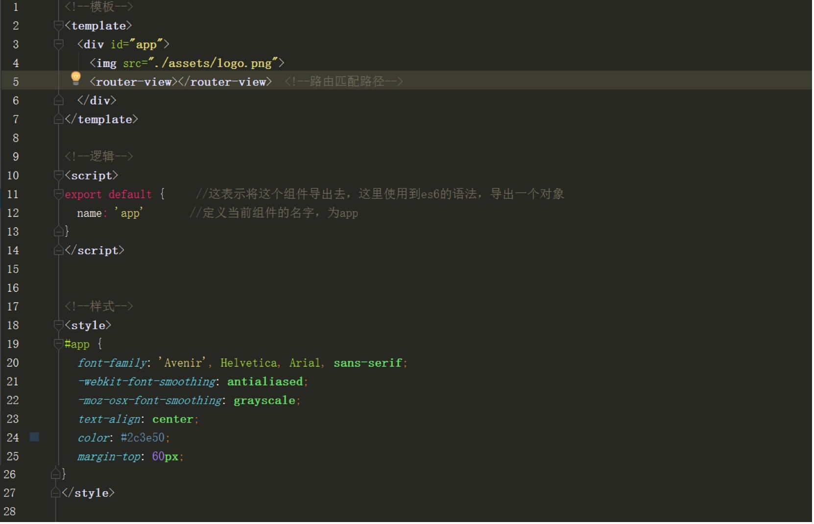
Task: Click the 'export' keyword on line 11
Action: (83, 194)
